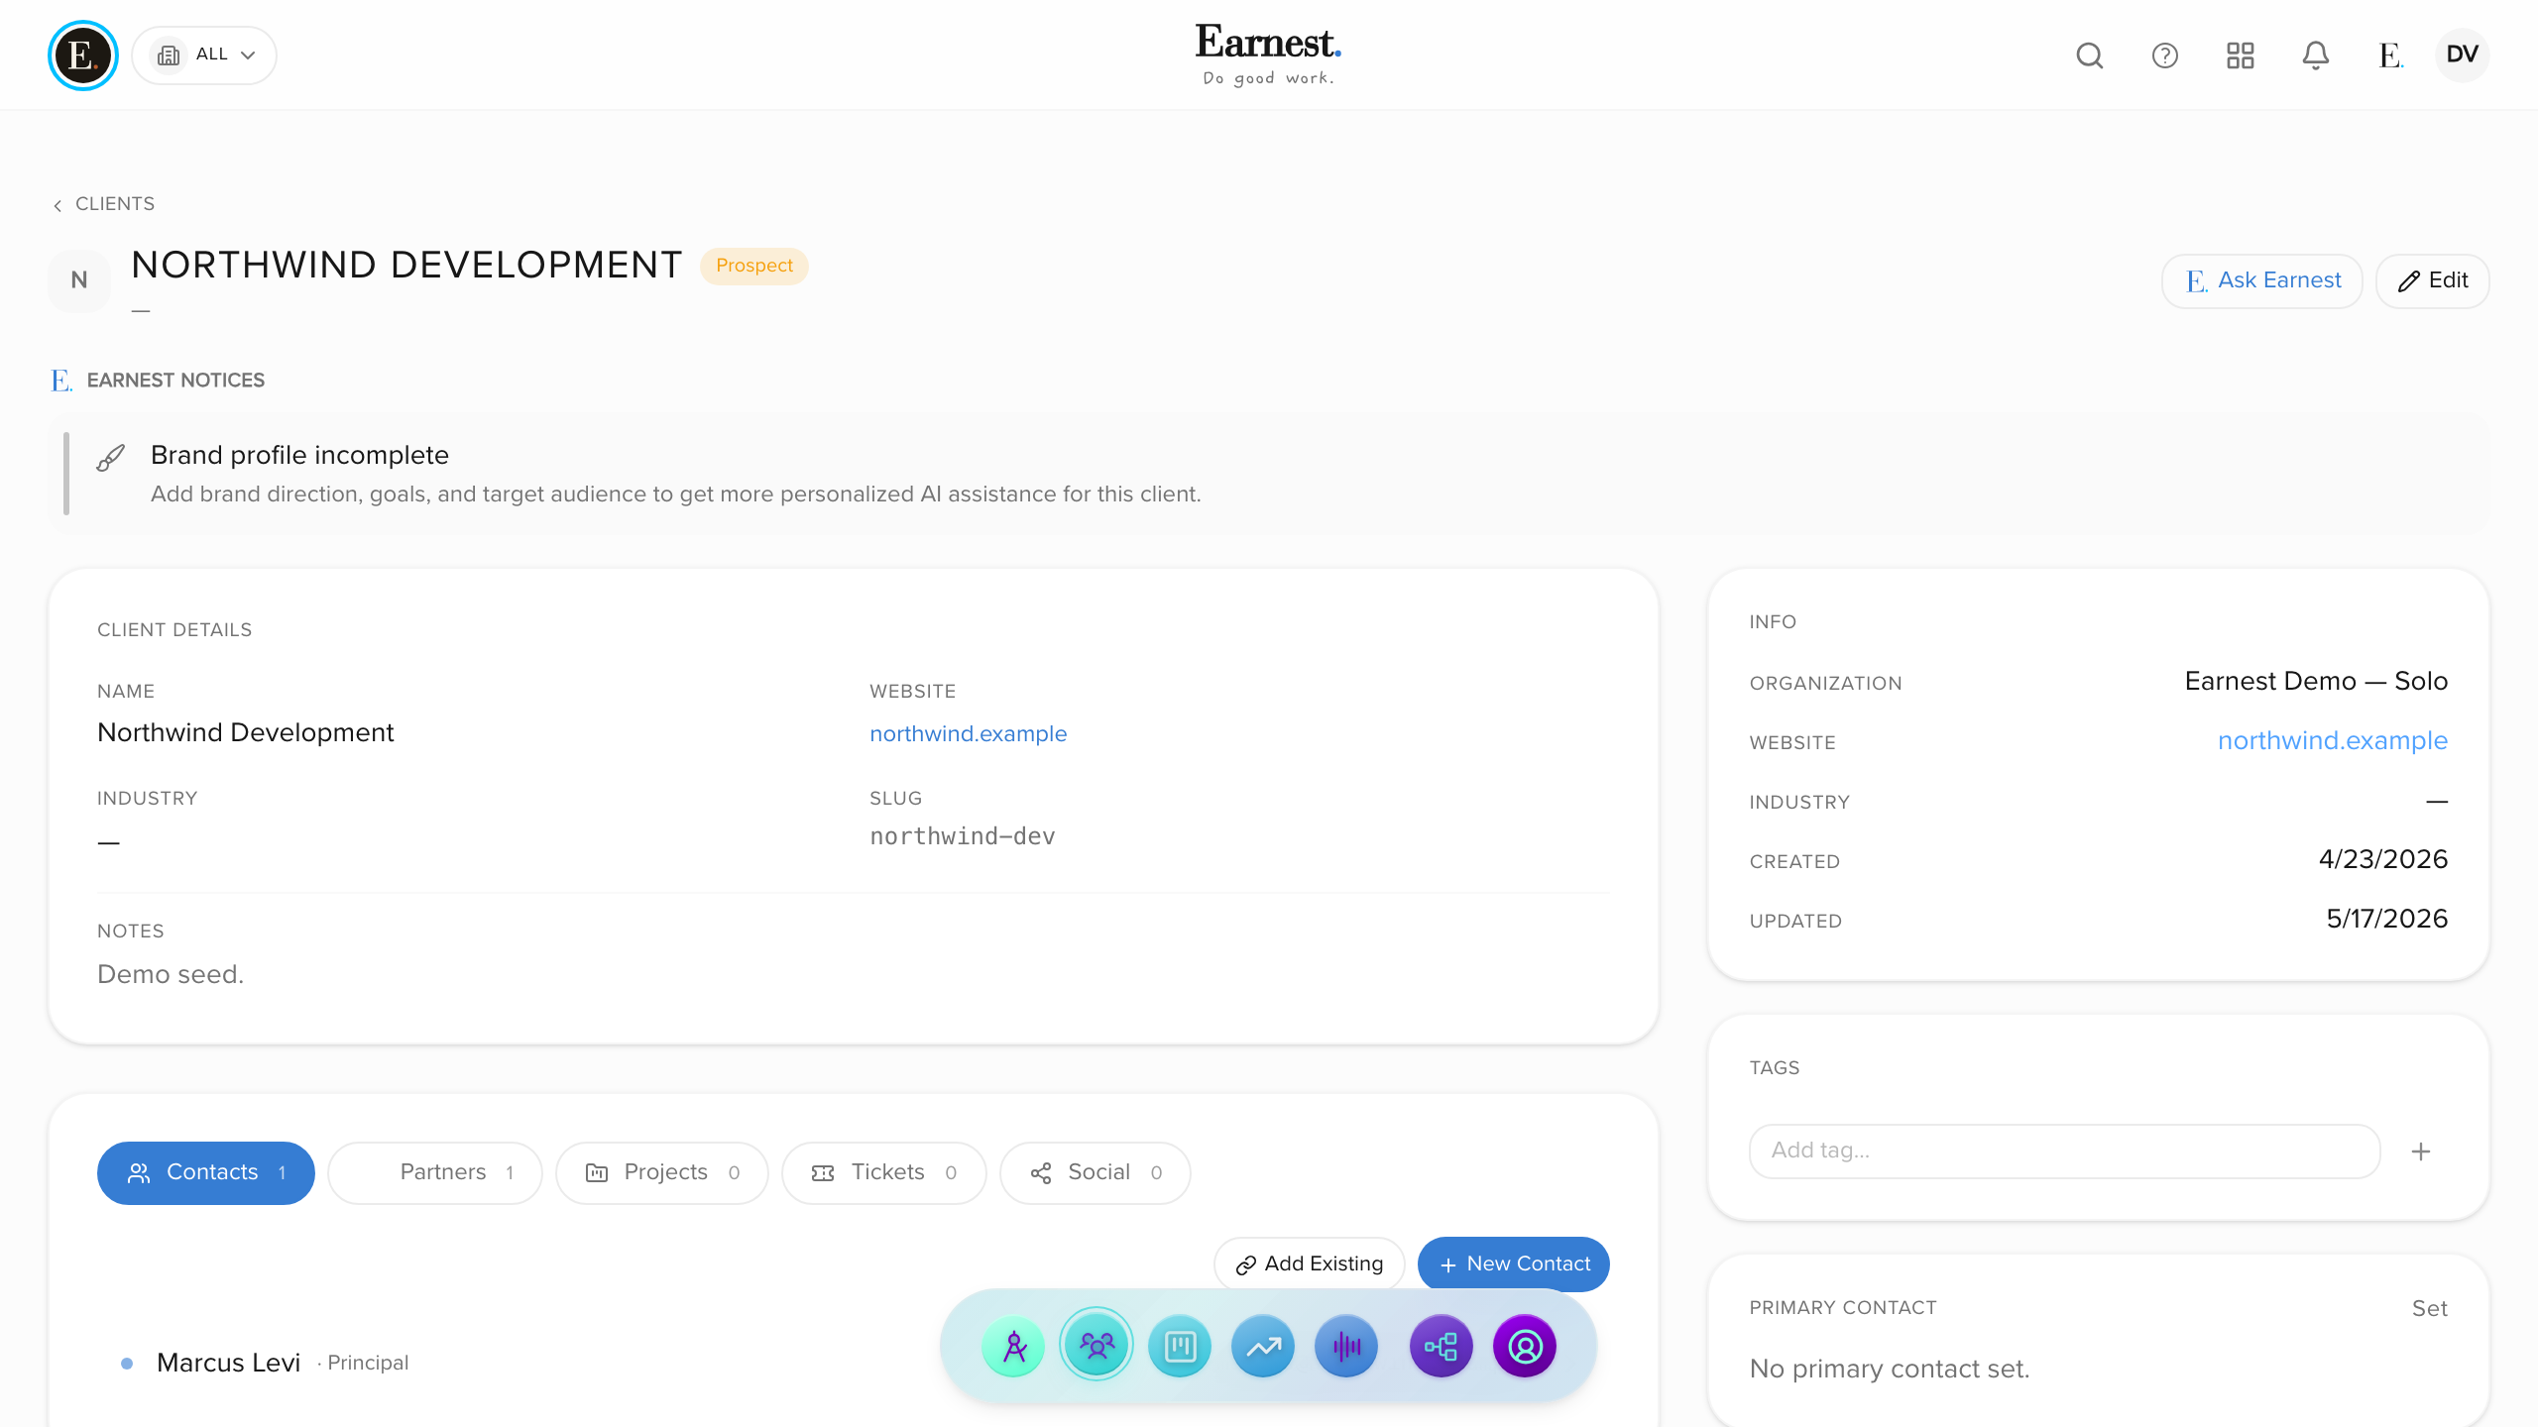Open the Brand profile incomplete notice
This screenshot has height=1427, width=2538.
point(1269,474)
